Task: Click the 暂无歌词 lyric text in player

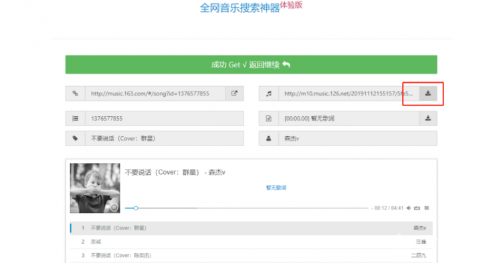Action: 276,188
